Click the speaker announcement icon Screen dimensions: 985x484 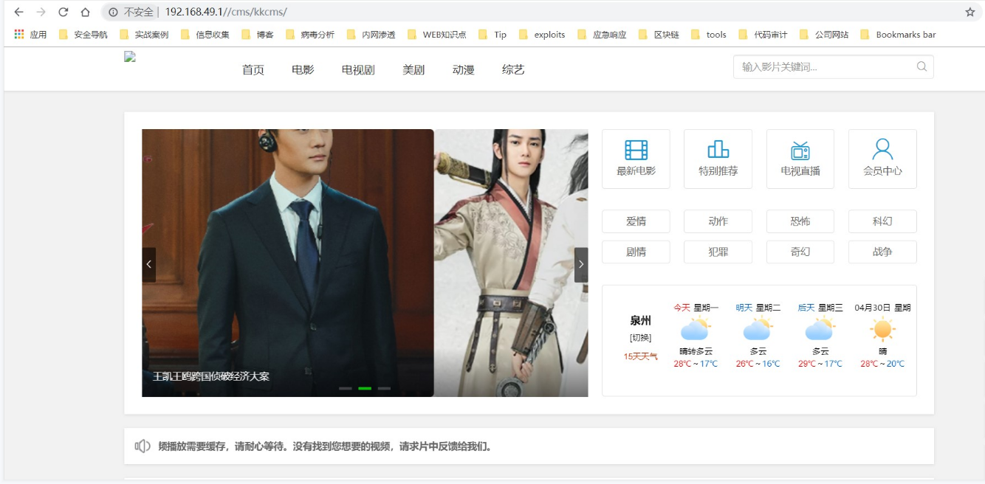pos(143,446)
